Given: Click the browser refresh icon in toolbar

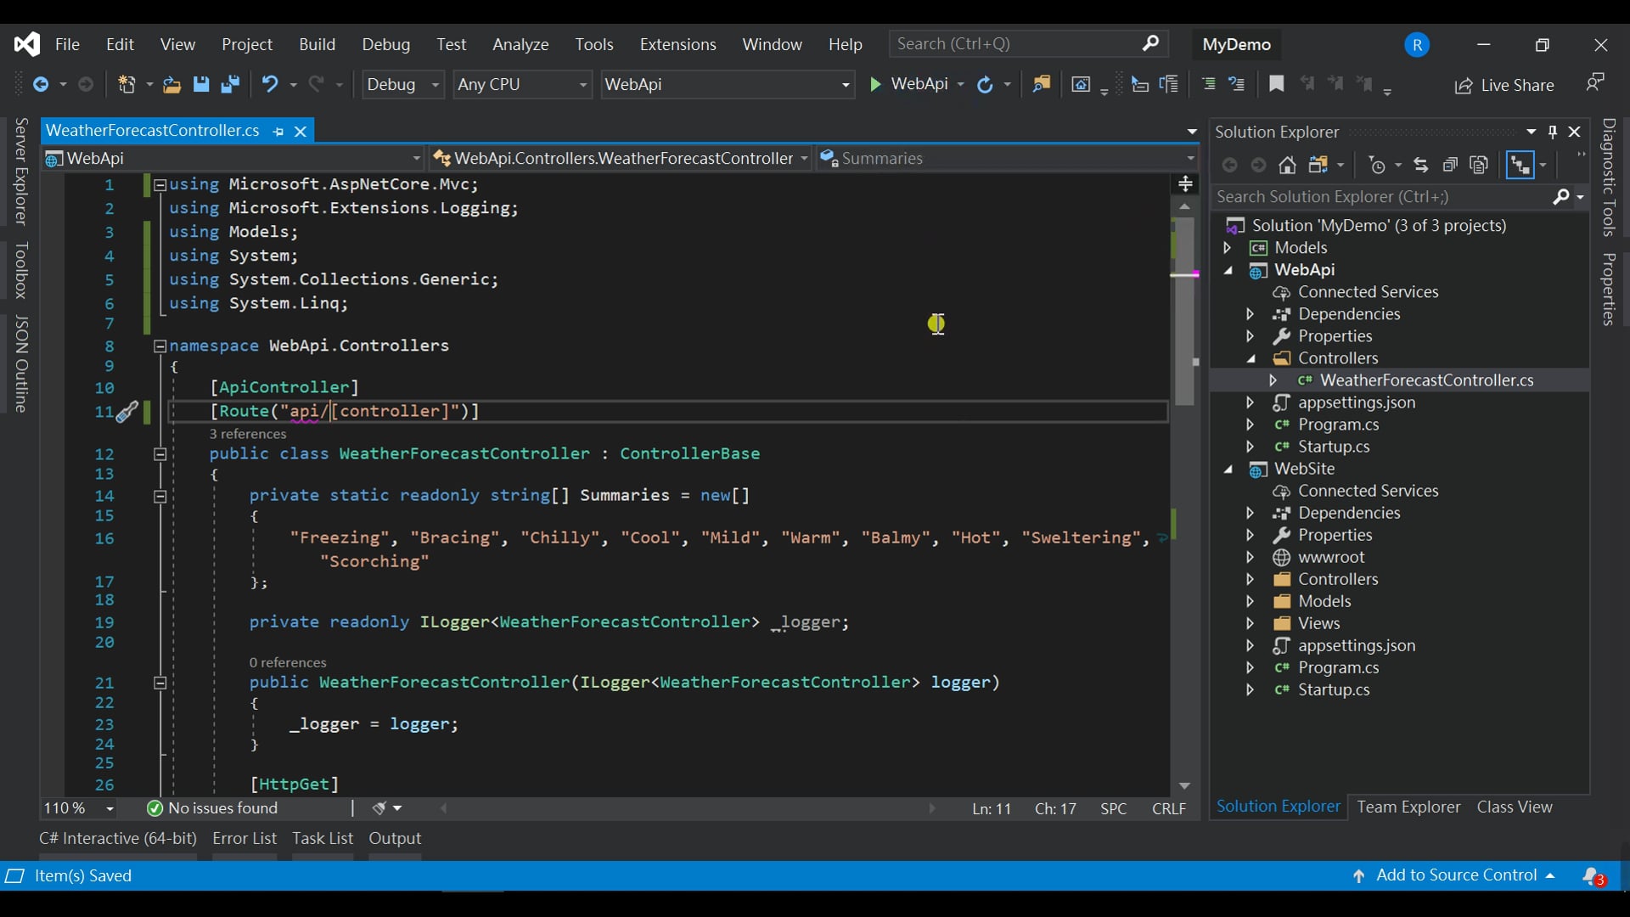Looking at the screenshot, I should coord(985,84).
